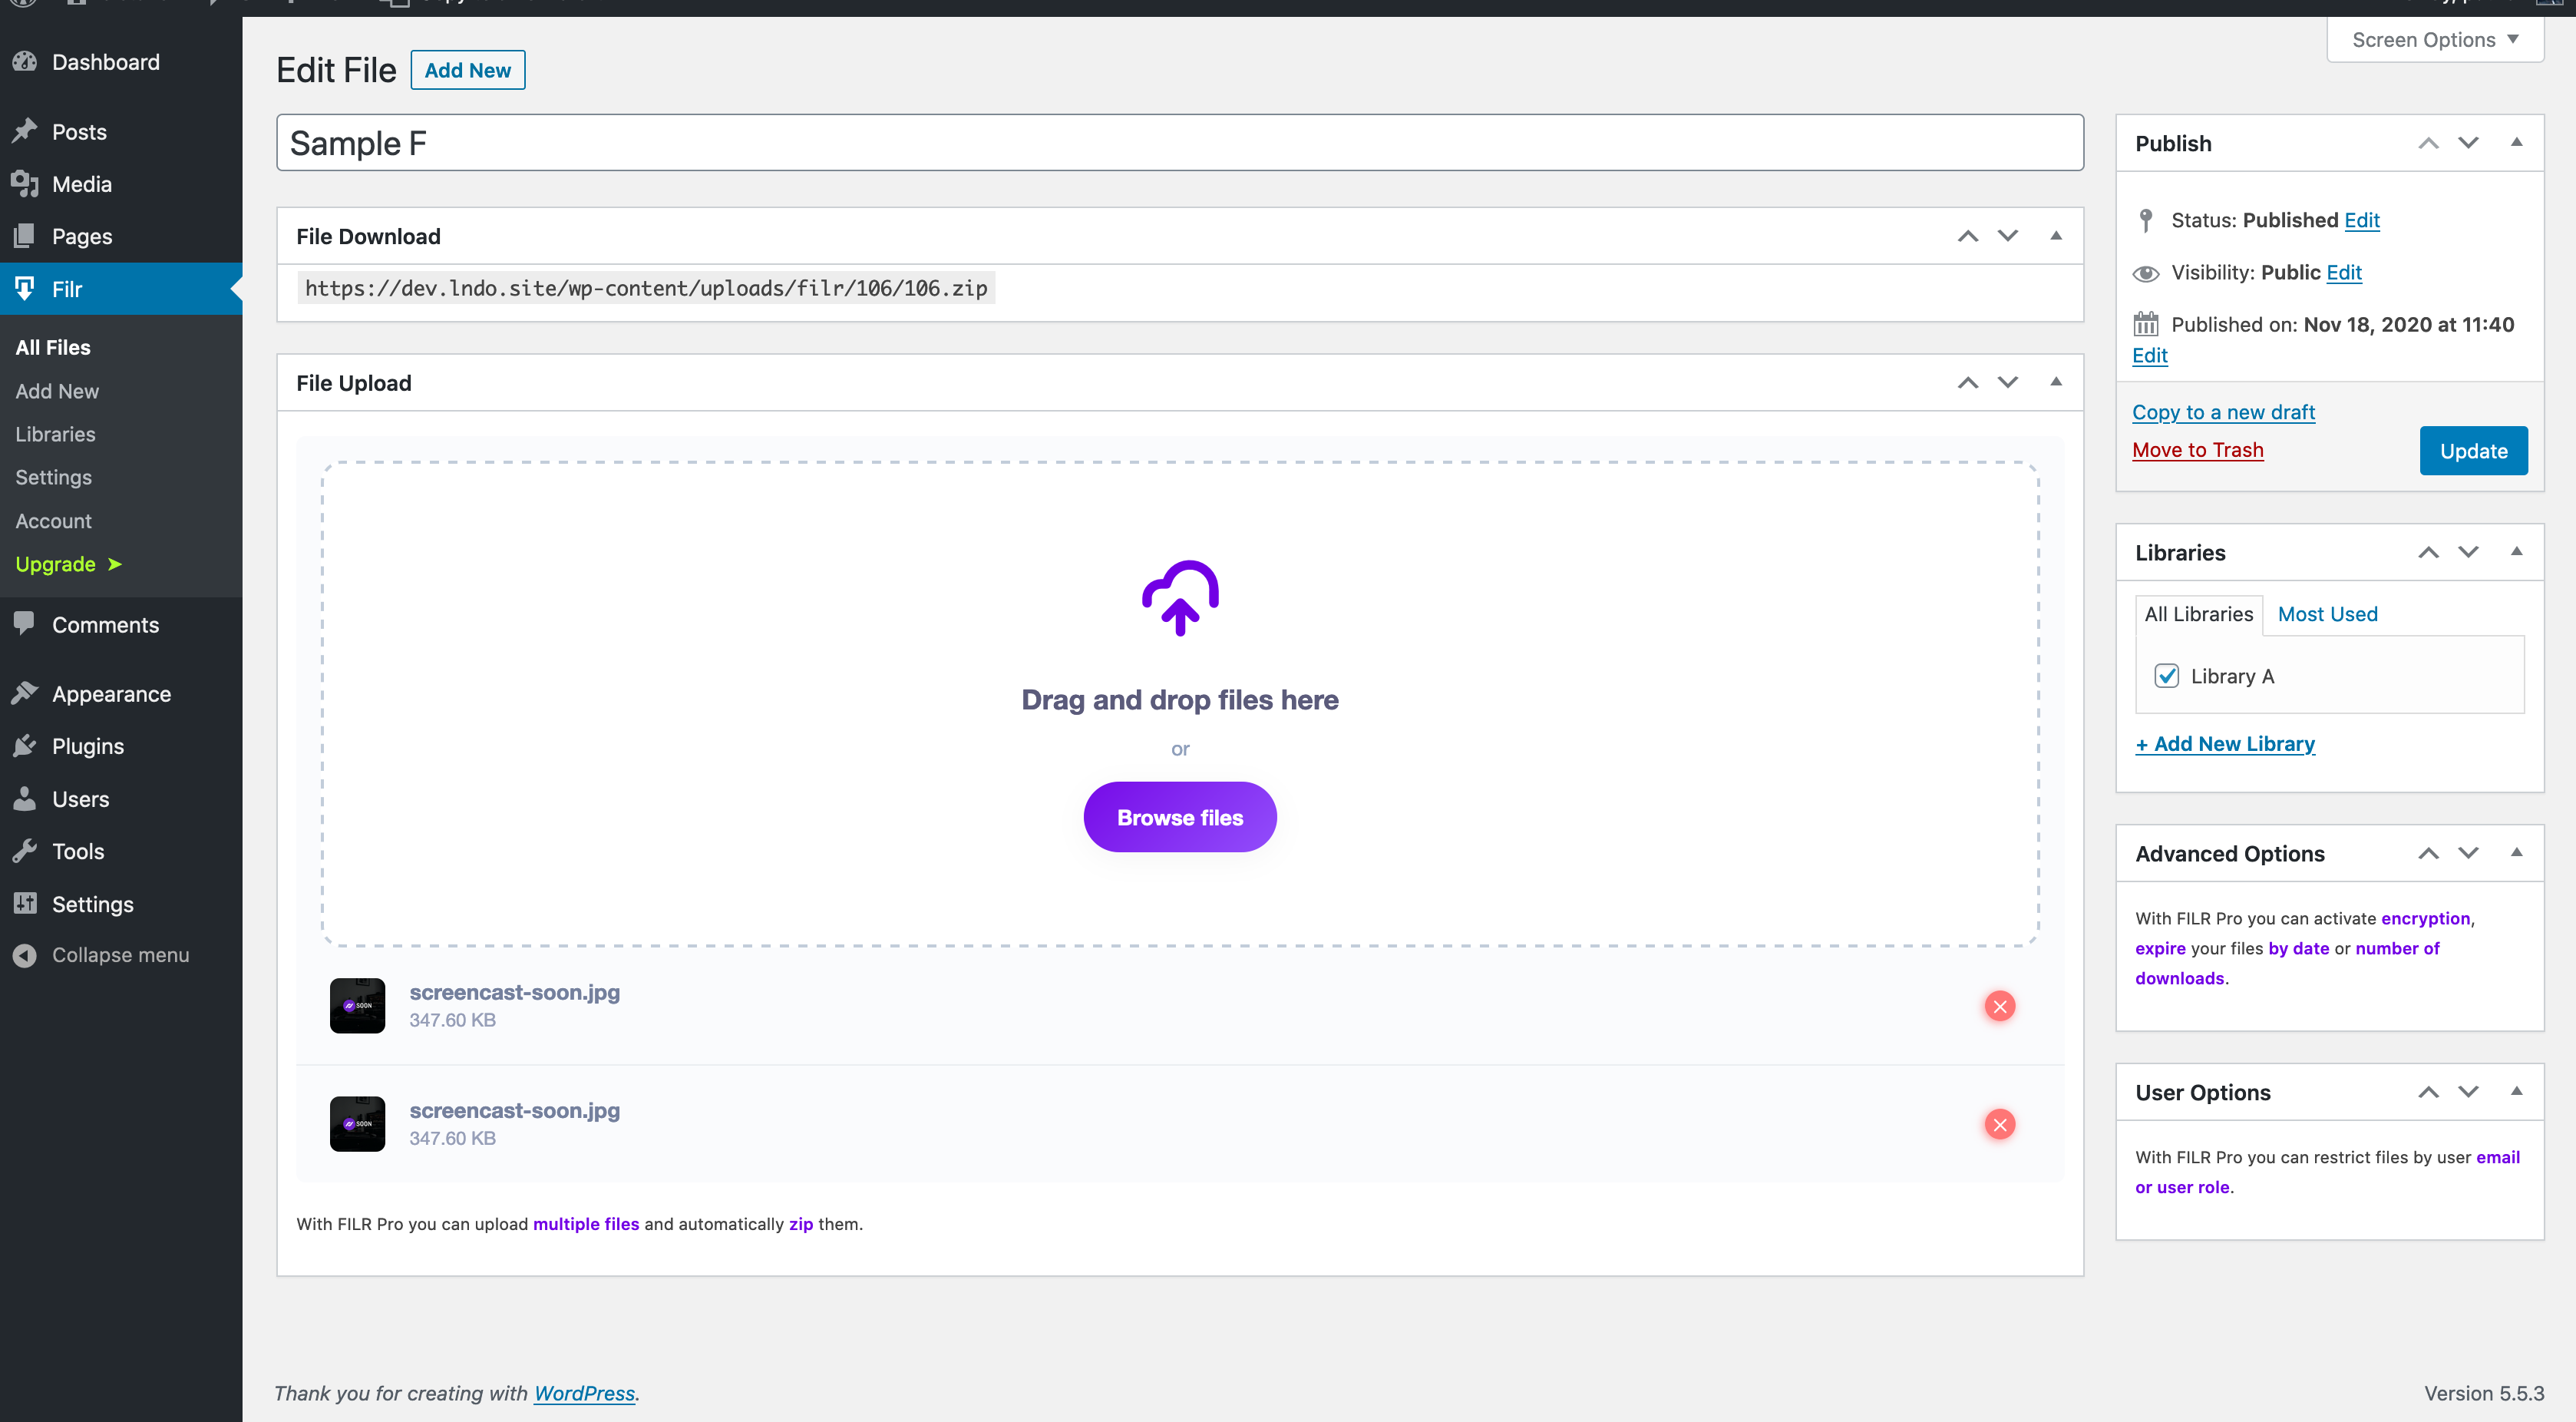
Task: Click the WordPress footer link
Action: (x=584, y=1393)
